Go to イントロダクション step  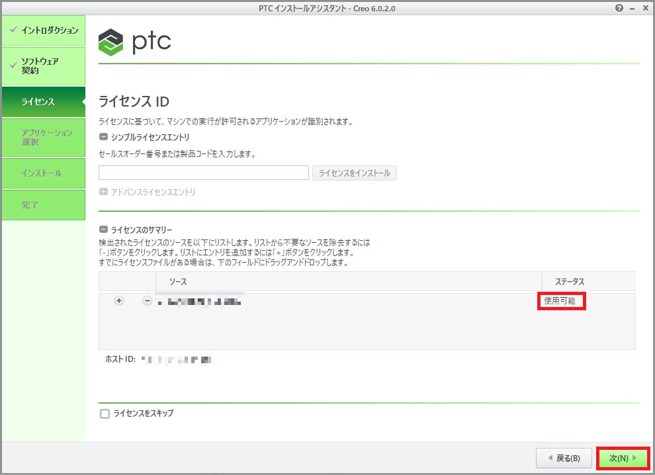tap(44, 30)
